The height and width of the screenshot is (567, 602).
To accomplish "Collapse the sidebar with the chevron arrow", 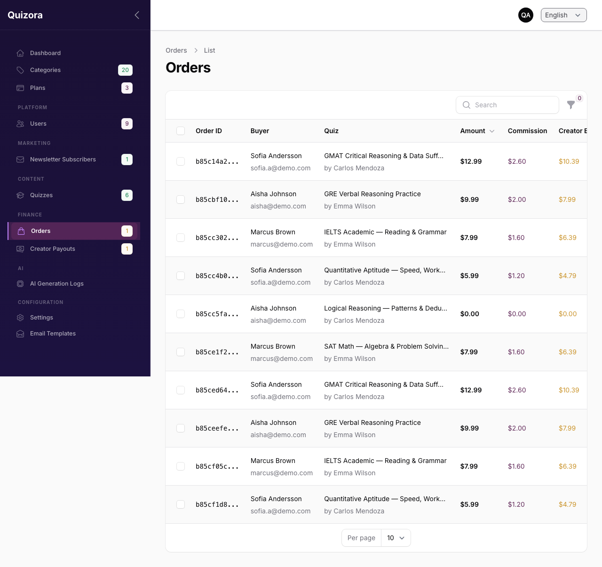I will tap(137, 15).
